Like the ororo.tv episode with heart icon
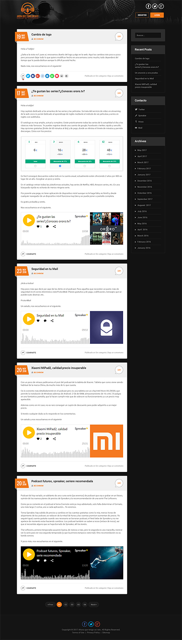182x640 pixels. 38,227
